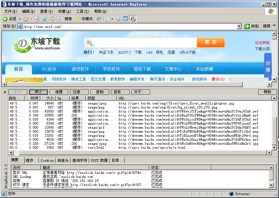Open the 手机软件 navigation tab
Image resolution: width=279 pixels, height=198 pixels.
pos(111,69)
